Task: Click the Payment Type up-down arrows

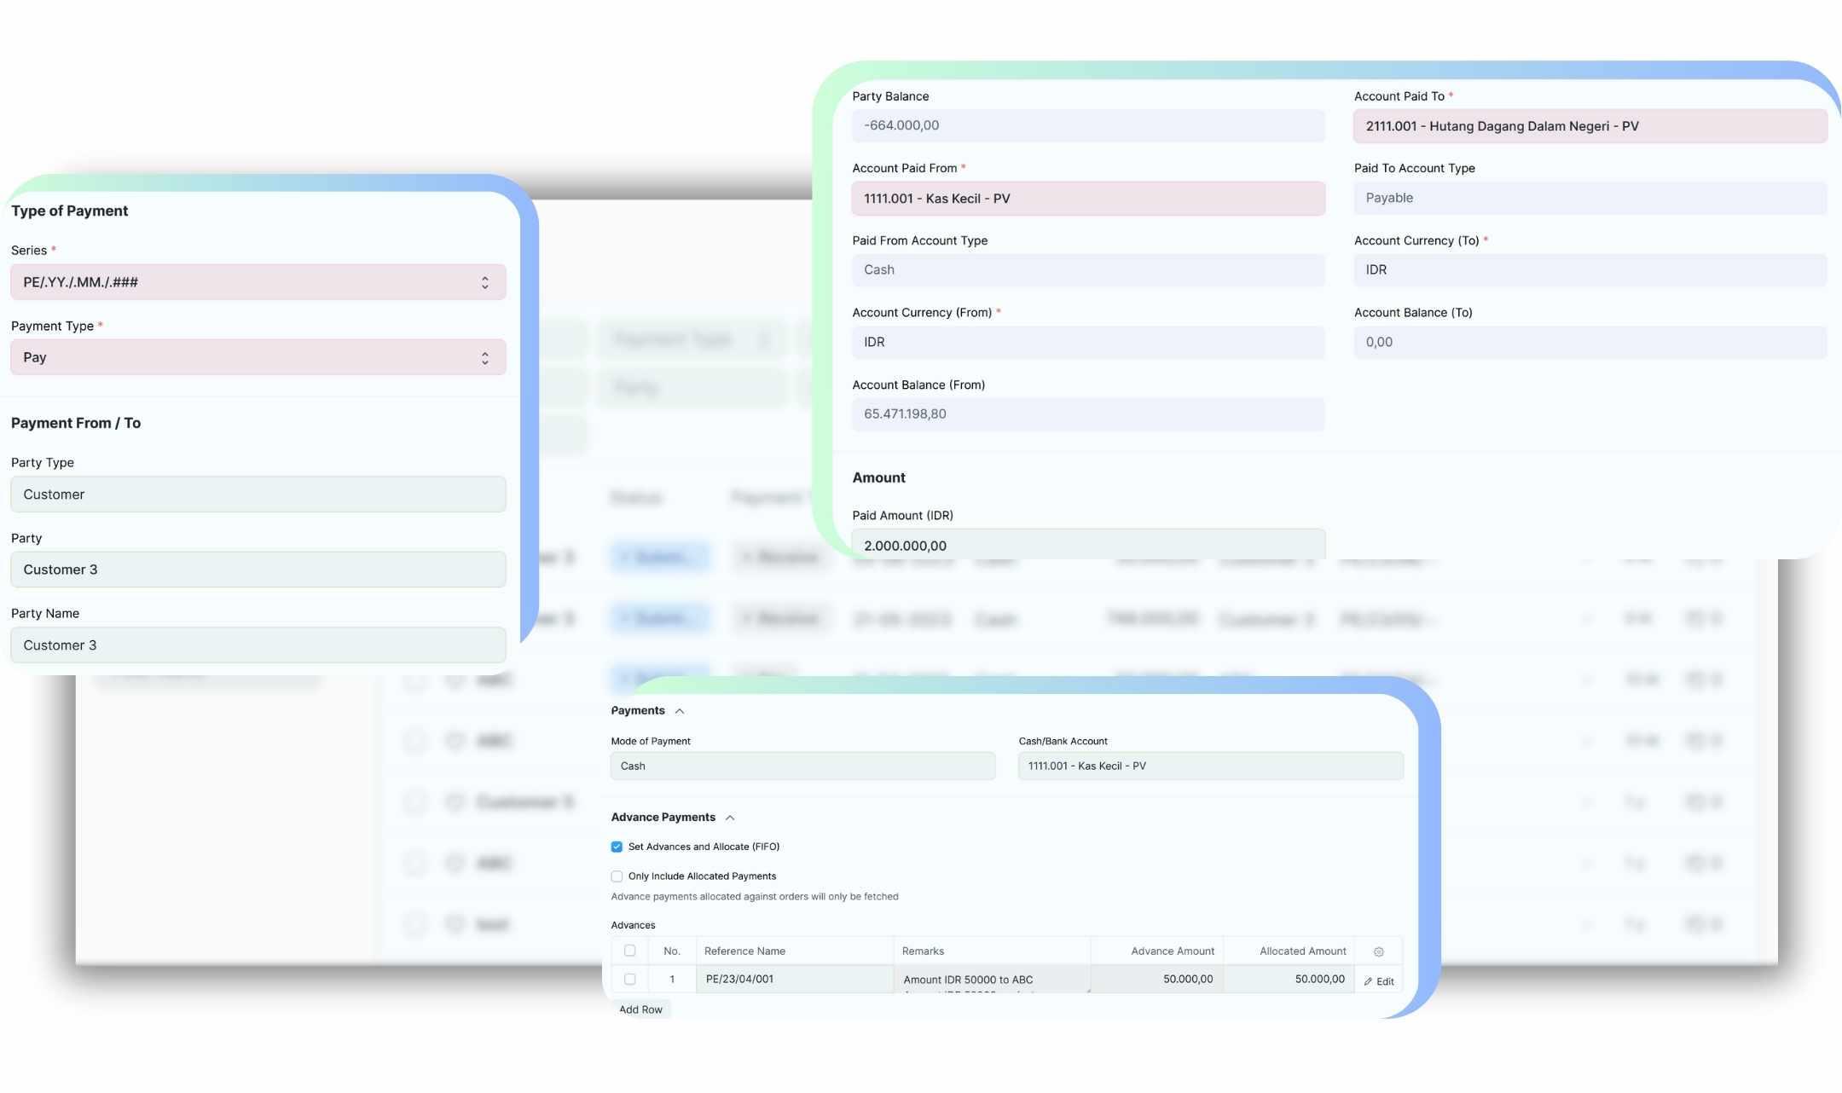Action: [x=484, y=358]
